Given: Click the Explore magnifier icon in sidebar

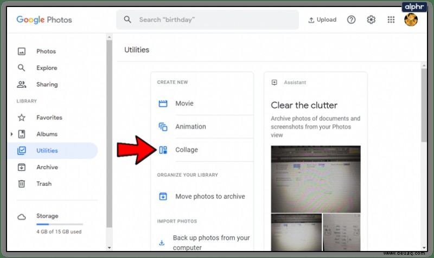Looking at the screenshot, I should pyautogui.click(x=21, y=68).
